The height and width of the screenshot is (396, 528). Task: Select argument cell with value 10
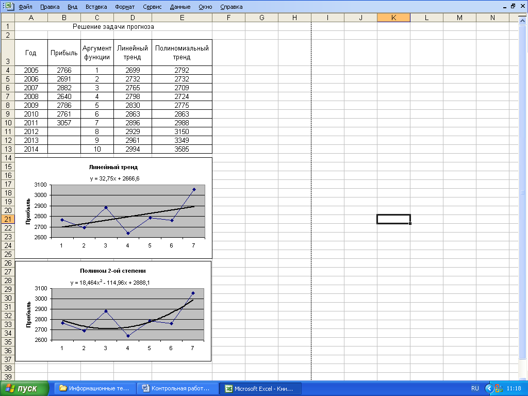tap(97, 149)
